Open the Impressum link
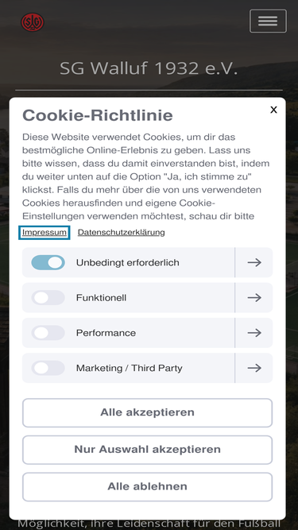This screenshot has width=298, height=530. pyautogui.click(x=45, y=232)
